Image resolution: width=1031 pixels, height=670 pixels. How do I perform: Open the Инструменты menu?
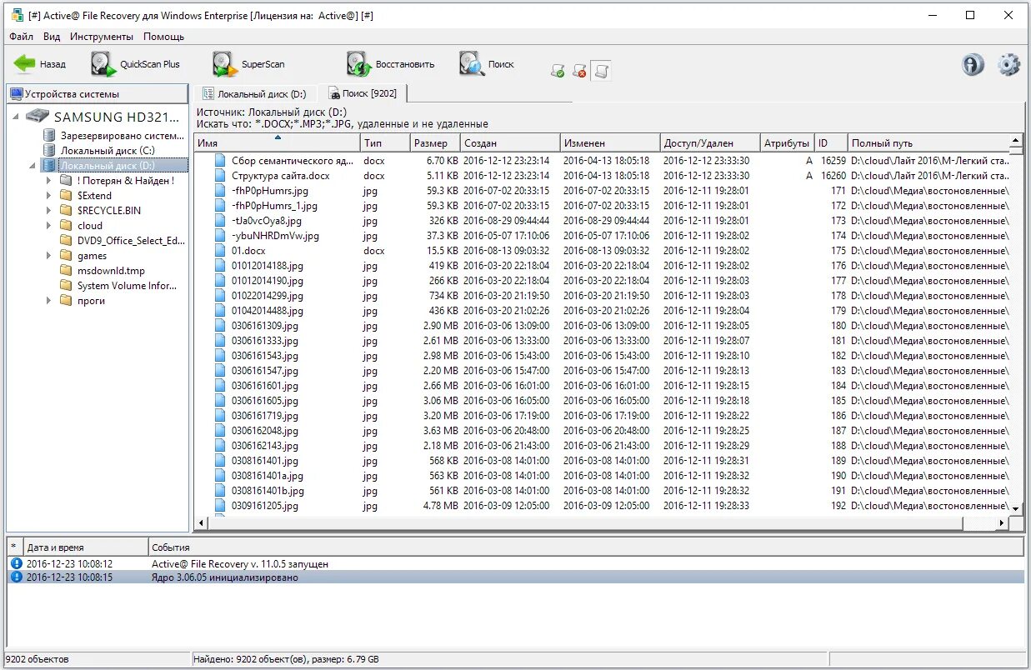click(102, 37)
